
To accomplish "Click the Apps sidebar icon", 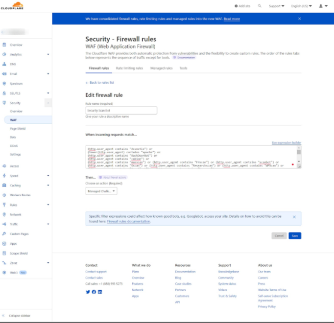I will (x=4, y=243).
